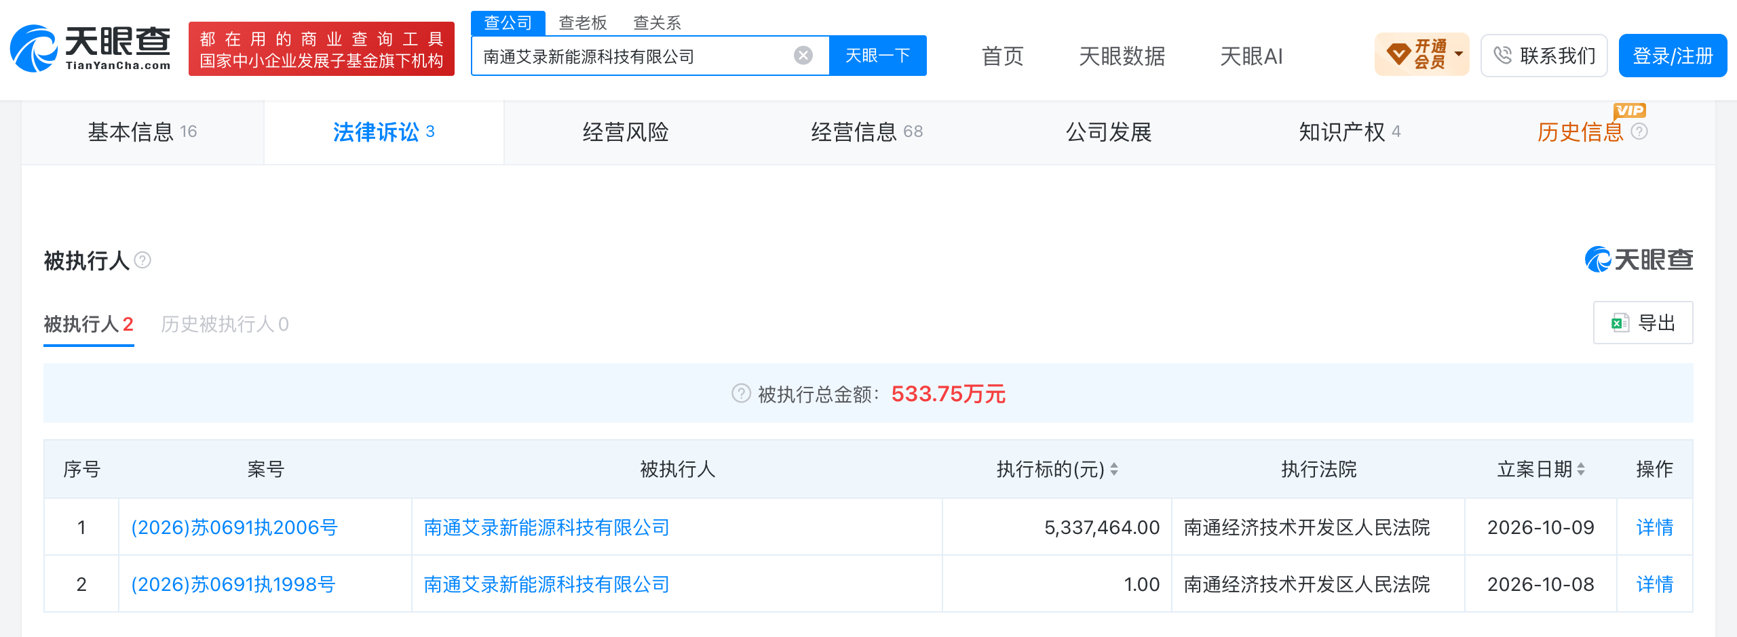Viewport: 1737px width, 637px height.
Task: Click the 天眼一下 search button
Action: [x=878, y=56]
